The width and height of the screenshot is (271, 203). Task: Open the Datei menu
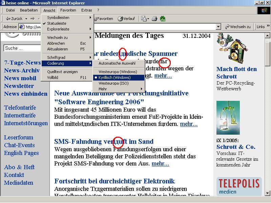pyautogui.click(x=11, y=10)
